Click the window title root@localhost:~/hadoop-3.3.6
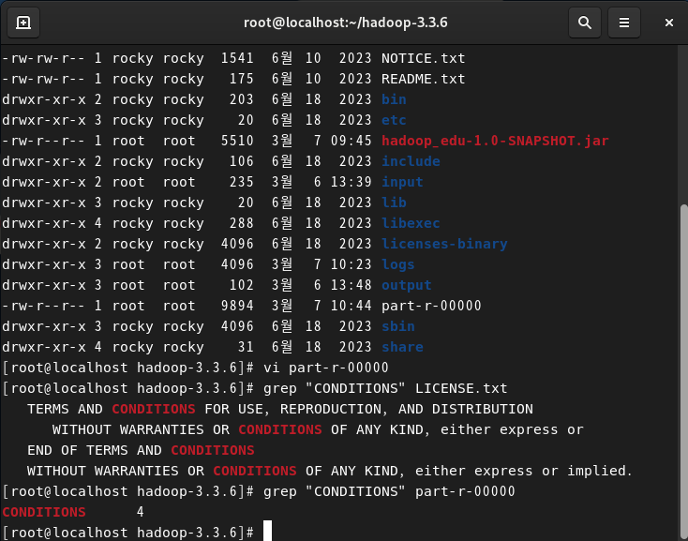This screenshot has width=688, height=541. point(345,23)
